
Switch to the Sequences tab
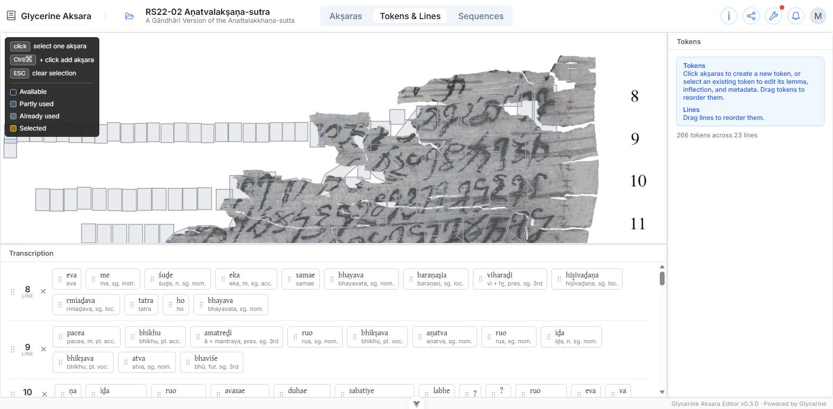[x=481, y=16]
